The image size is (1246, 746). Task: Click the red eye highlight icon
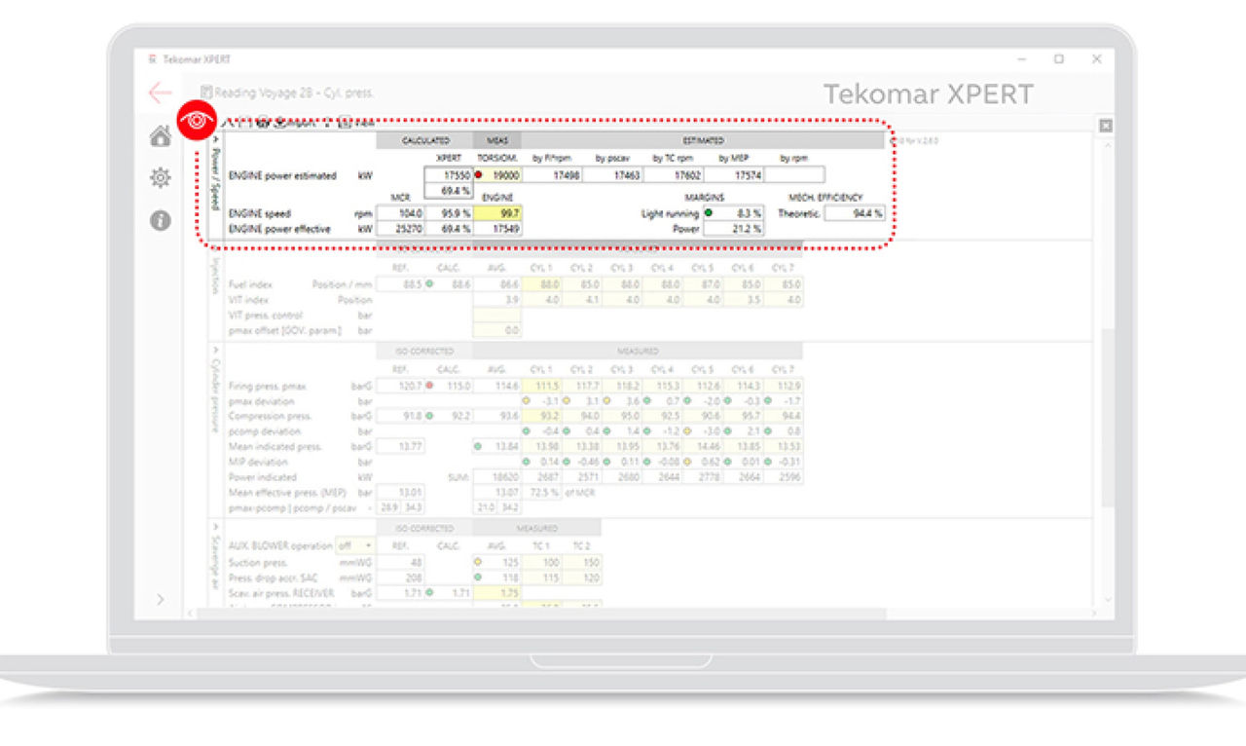tap(197, 121)
